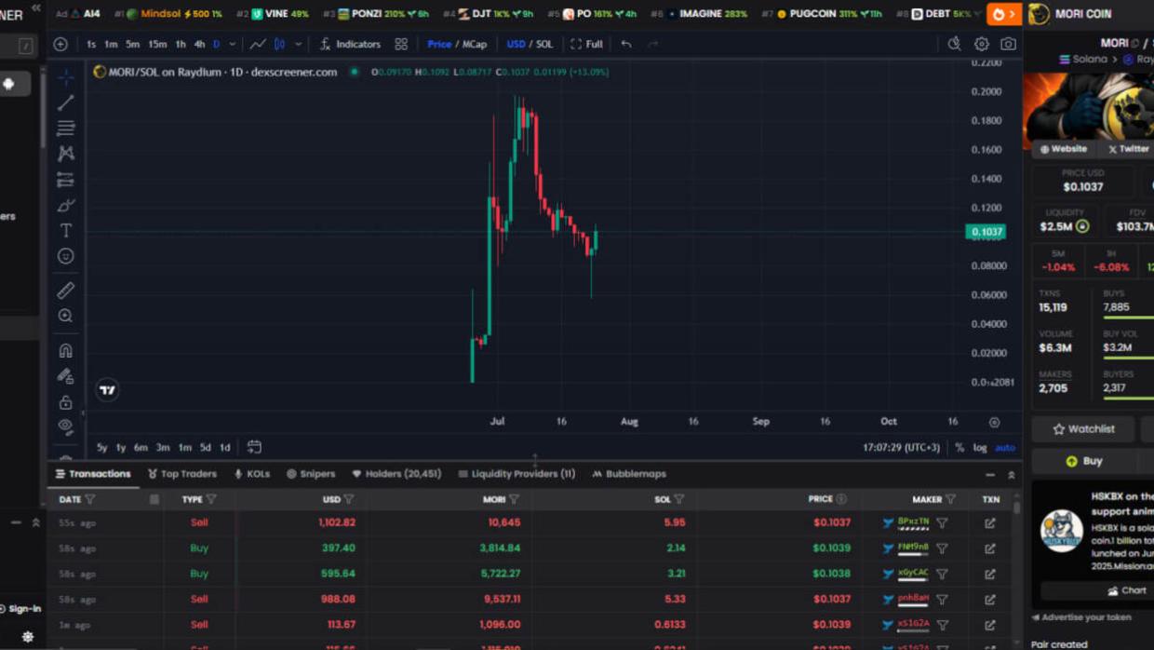Open the SOL column filter

coord(679,499)
